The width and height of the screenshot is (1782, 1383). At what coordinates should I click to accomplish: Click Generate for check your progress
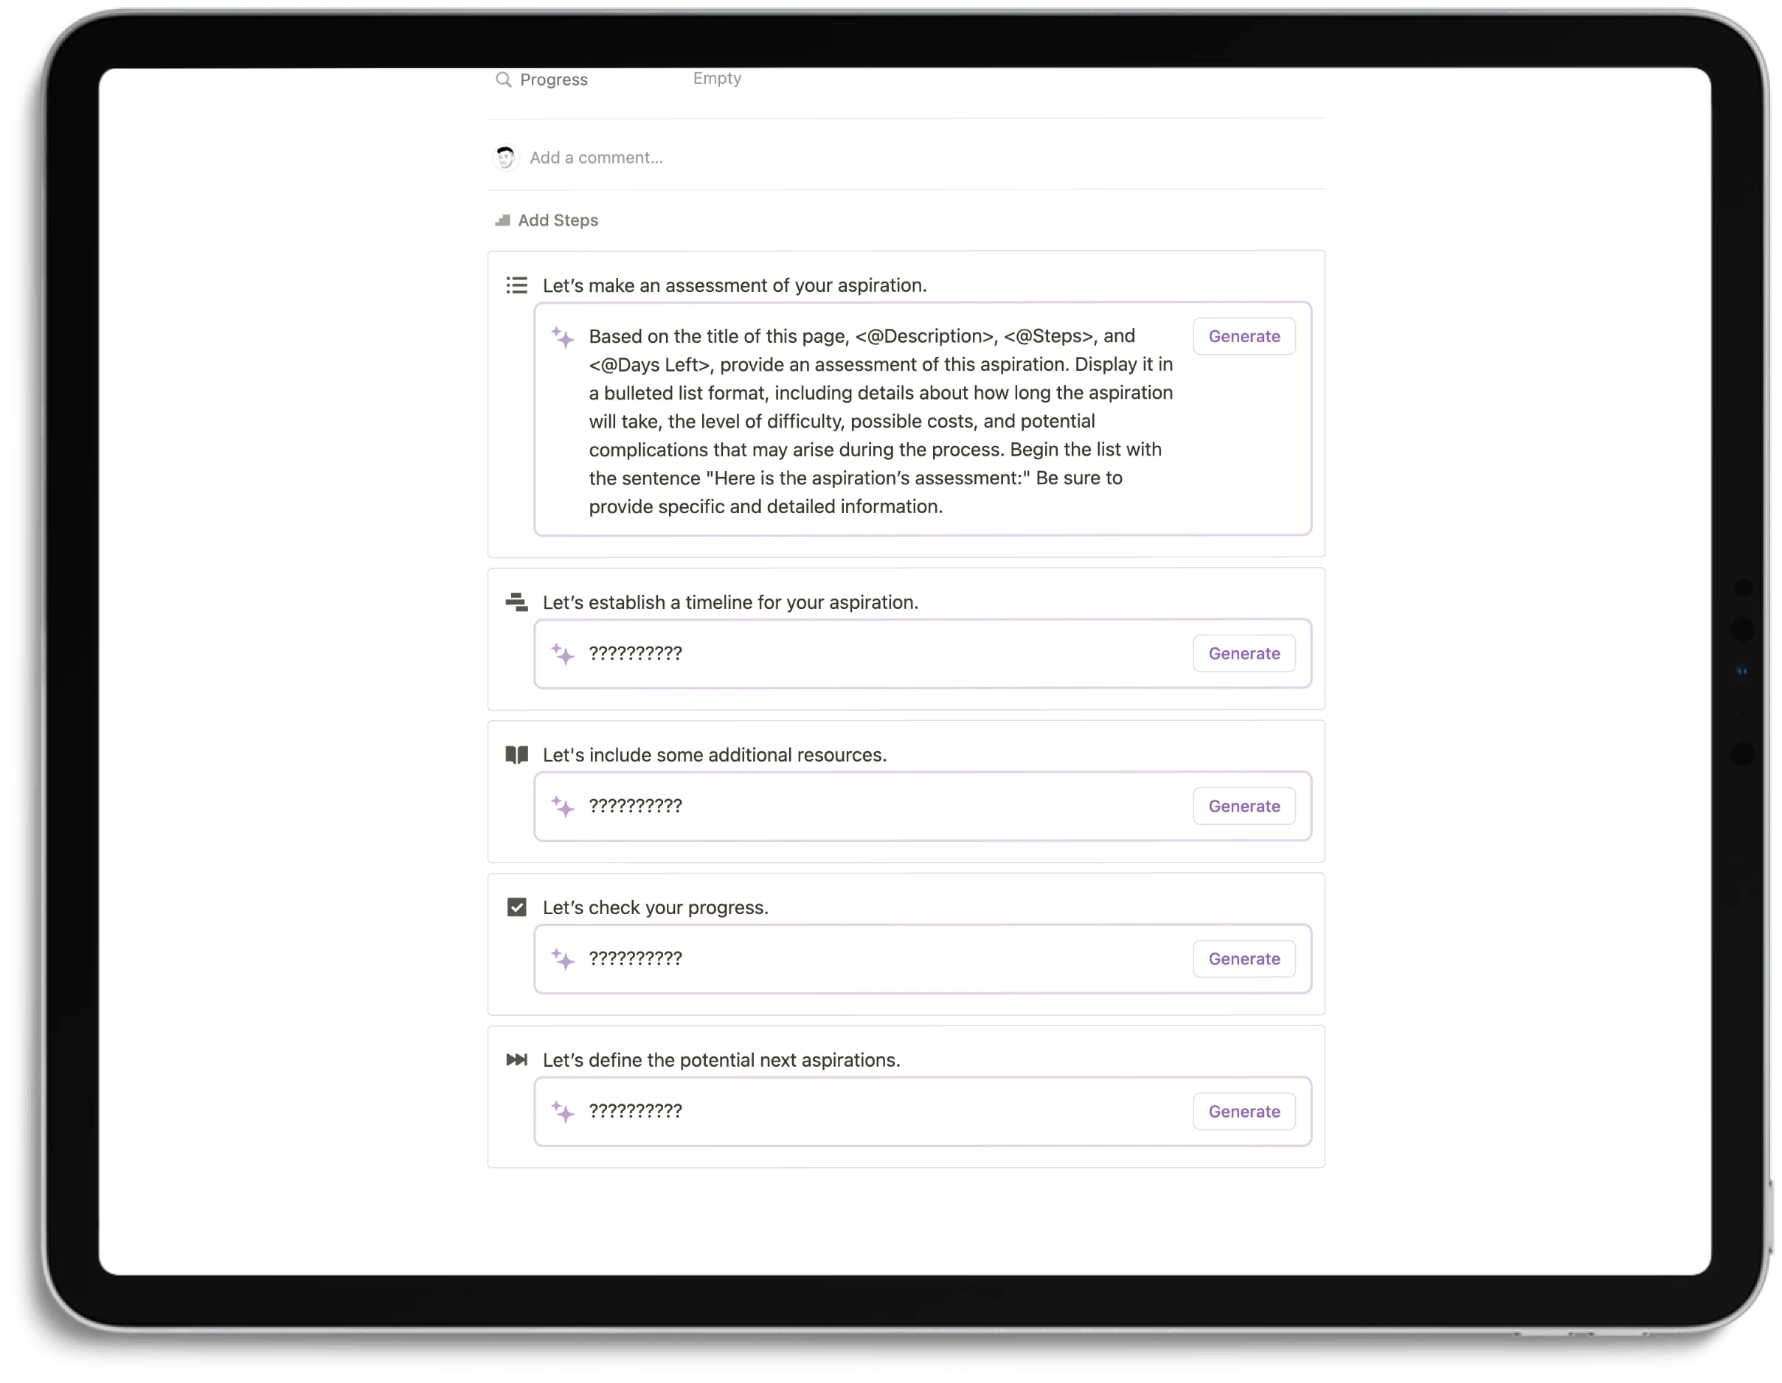coord(1244,958)
